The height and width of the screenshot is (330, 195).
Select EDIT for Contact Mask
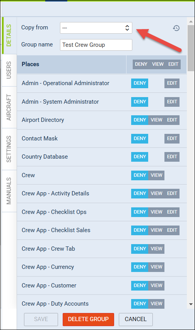[172, 138]
